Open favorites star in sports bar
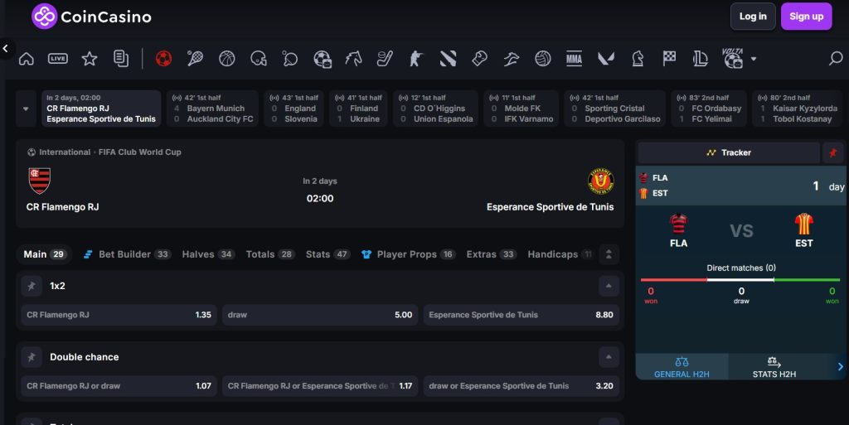Viewport: 849px width, 425px height. click(90, 58)
